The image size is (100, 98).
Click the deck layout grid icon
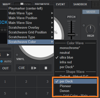tap(96, 5)
